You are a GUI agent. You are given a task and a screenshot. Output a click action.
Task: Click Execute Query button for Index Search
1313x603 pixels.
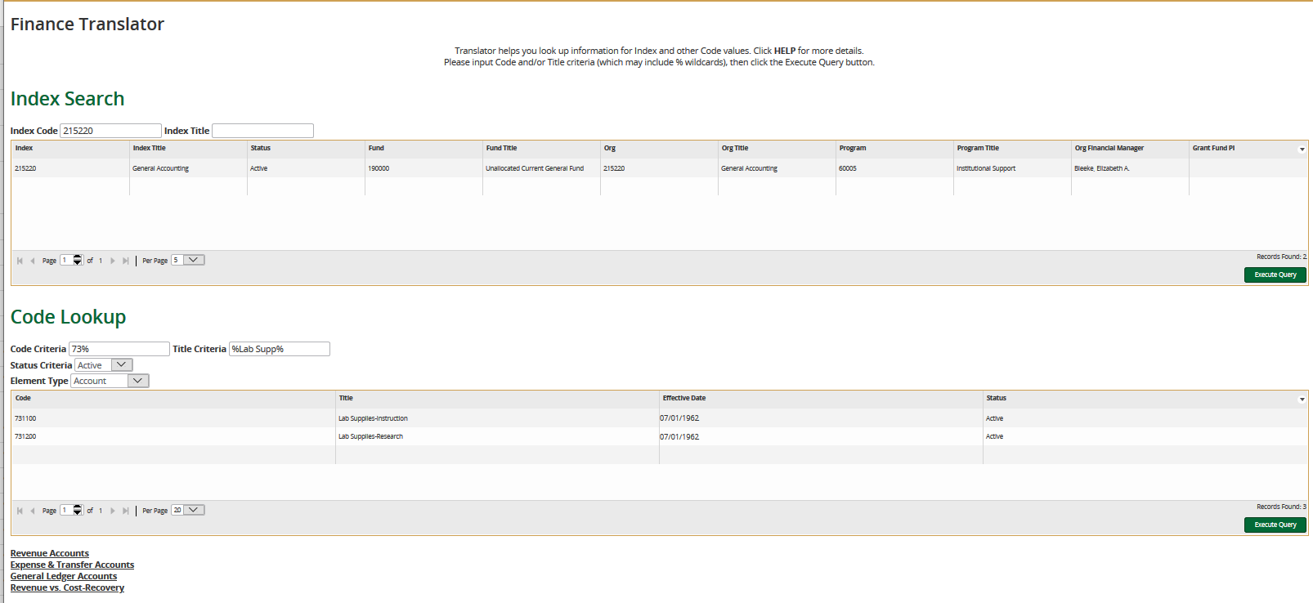[1275, 275]
